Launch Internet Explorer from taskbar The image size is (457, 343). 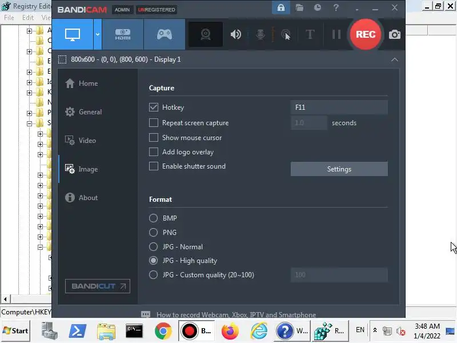click(x=259, y=331)
